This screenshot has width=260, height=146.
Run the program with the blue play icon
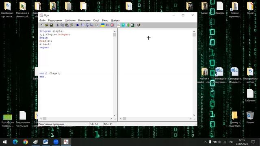78,25
